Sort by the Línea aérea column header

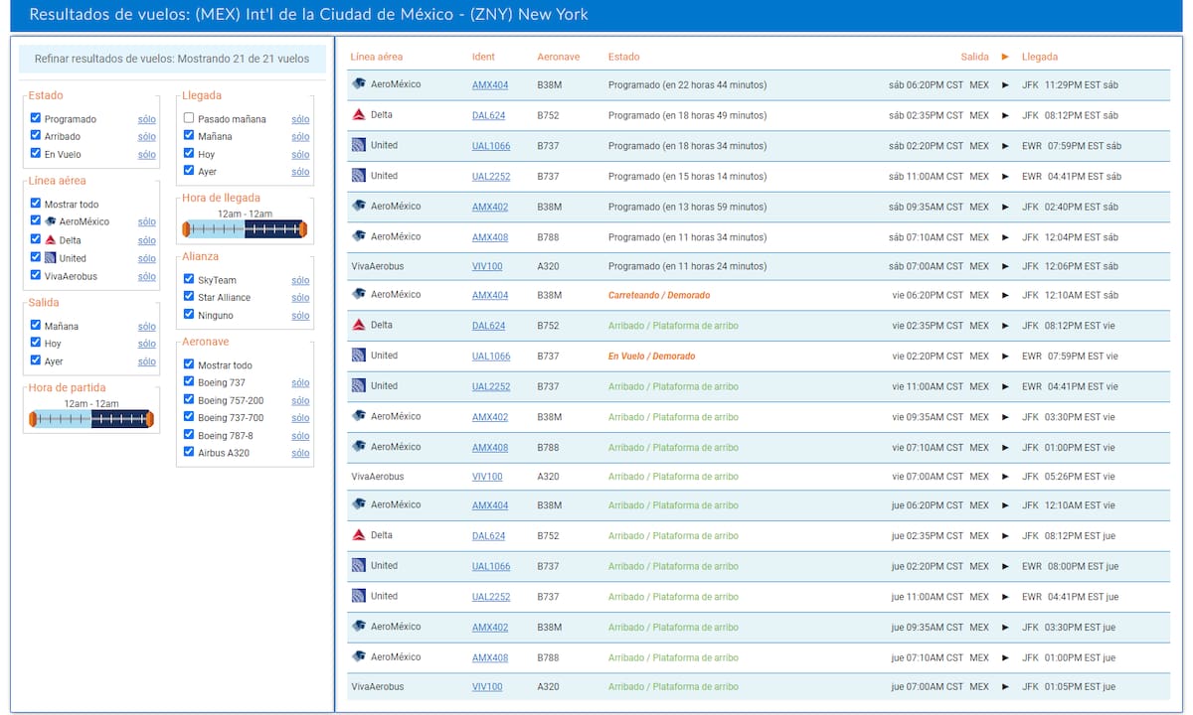pyautogui.click(x=376, y=57)
